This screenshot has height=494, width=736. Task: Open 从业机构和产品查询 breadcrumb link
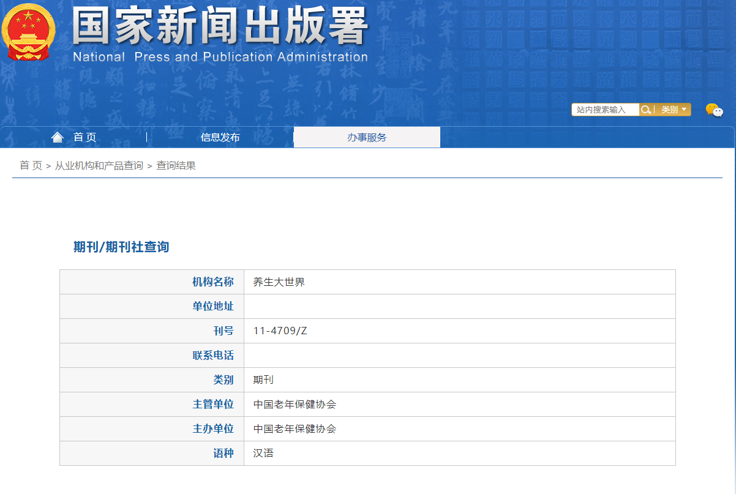[99, 165]
